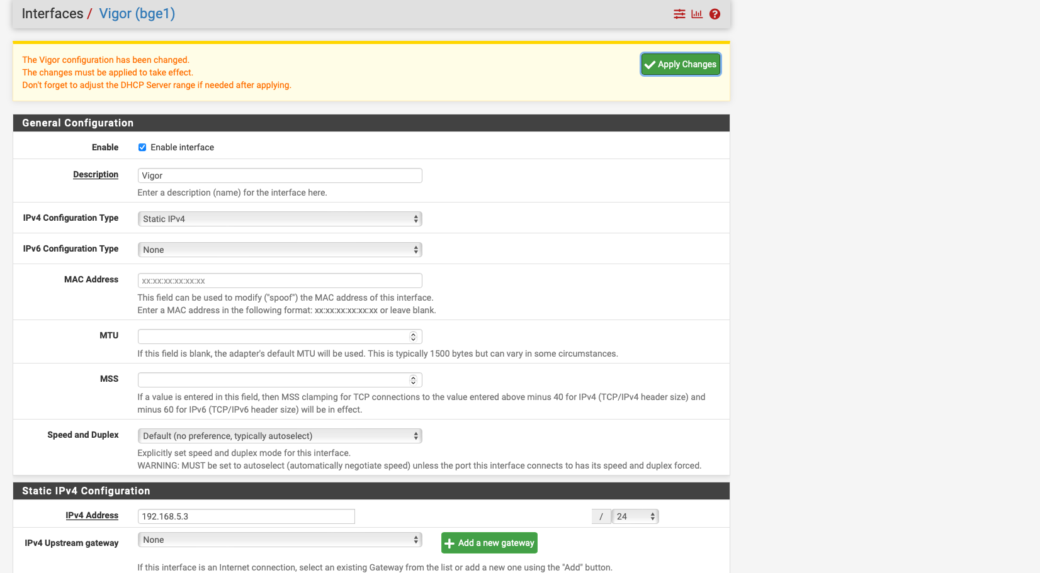1040x573 pixels.
Task: Adjust the MTU stepper arrows
Action: coord(413,337)
